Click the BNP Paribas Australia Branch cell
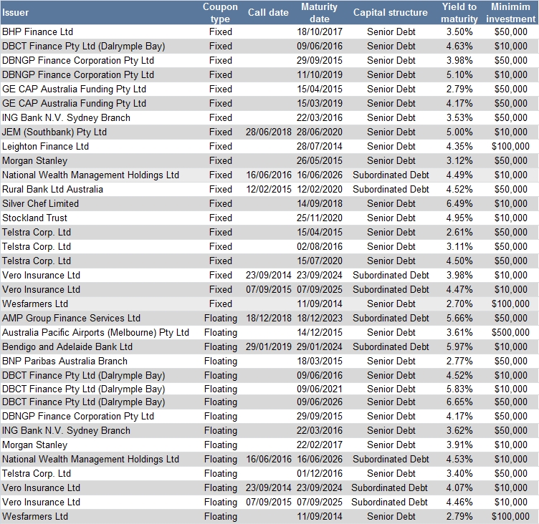The image size is (539, 524). coord(65,361)
